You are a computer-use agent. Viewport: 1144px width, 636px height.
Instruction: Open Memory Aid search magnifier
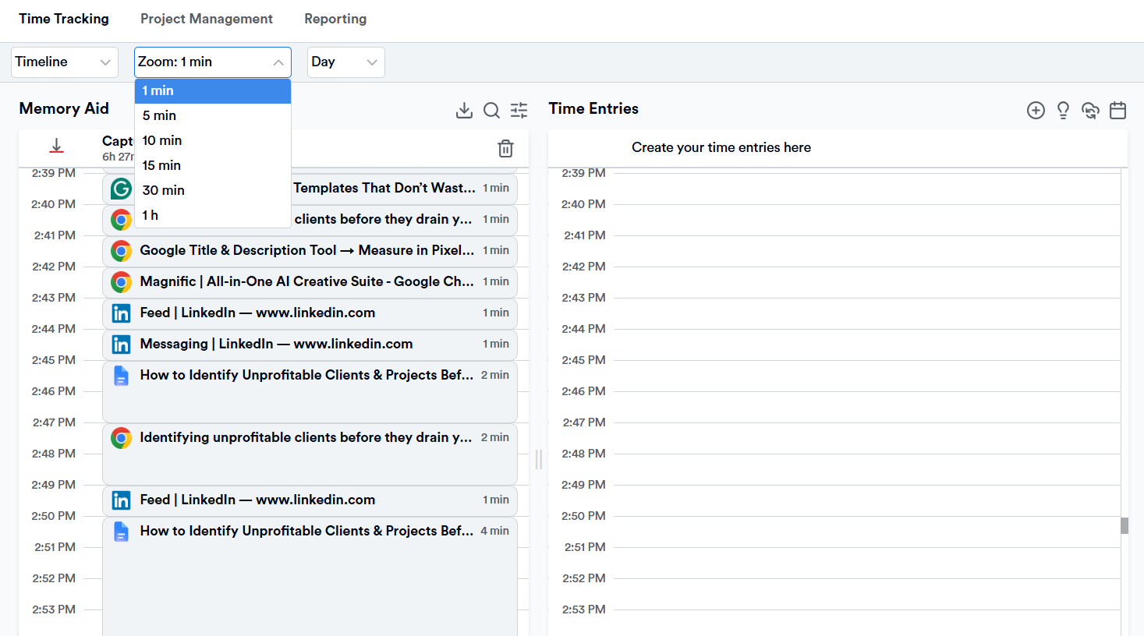coord(491,110)
